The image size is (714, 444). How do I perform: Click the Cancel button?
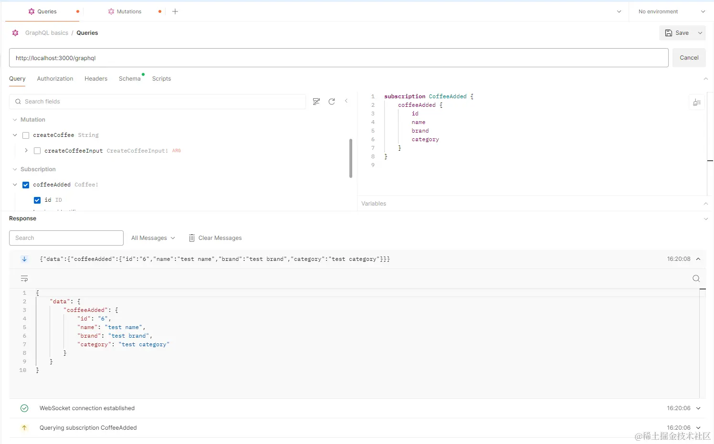pos(689,58)
